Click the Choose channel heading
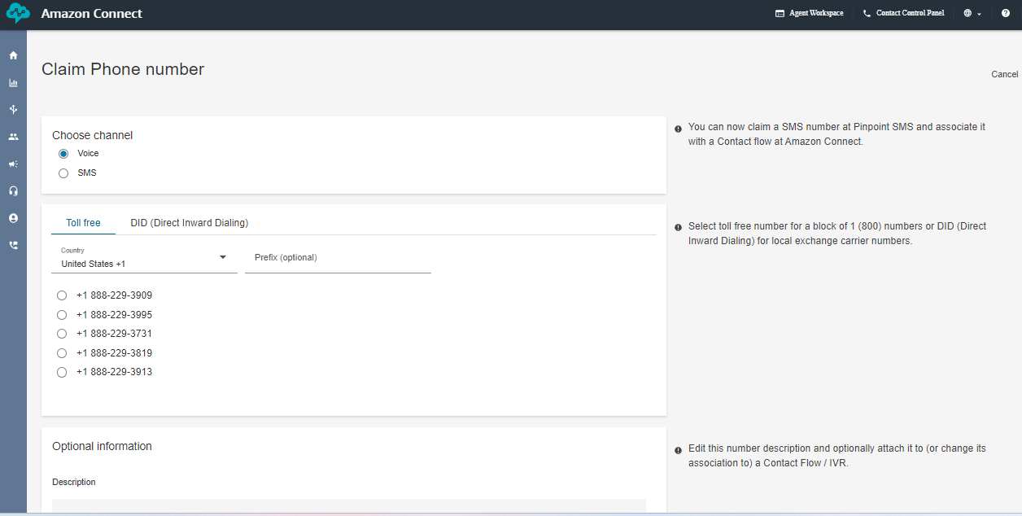Image resolution: width=1022 pixels, height=516 pixels. point(92,135)
